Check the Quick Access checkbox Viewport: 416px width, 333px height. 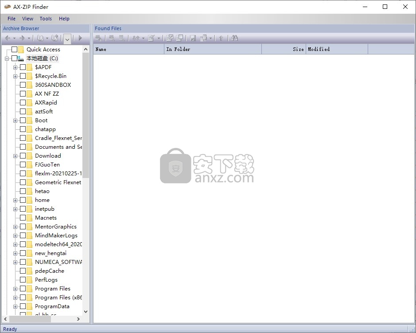[14, 49]
